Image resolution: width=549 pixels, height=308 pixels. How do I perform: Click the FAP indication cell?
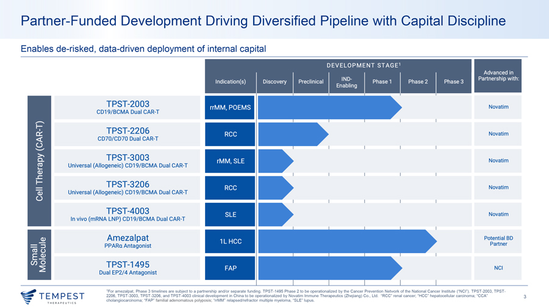[x=230, y=268]
